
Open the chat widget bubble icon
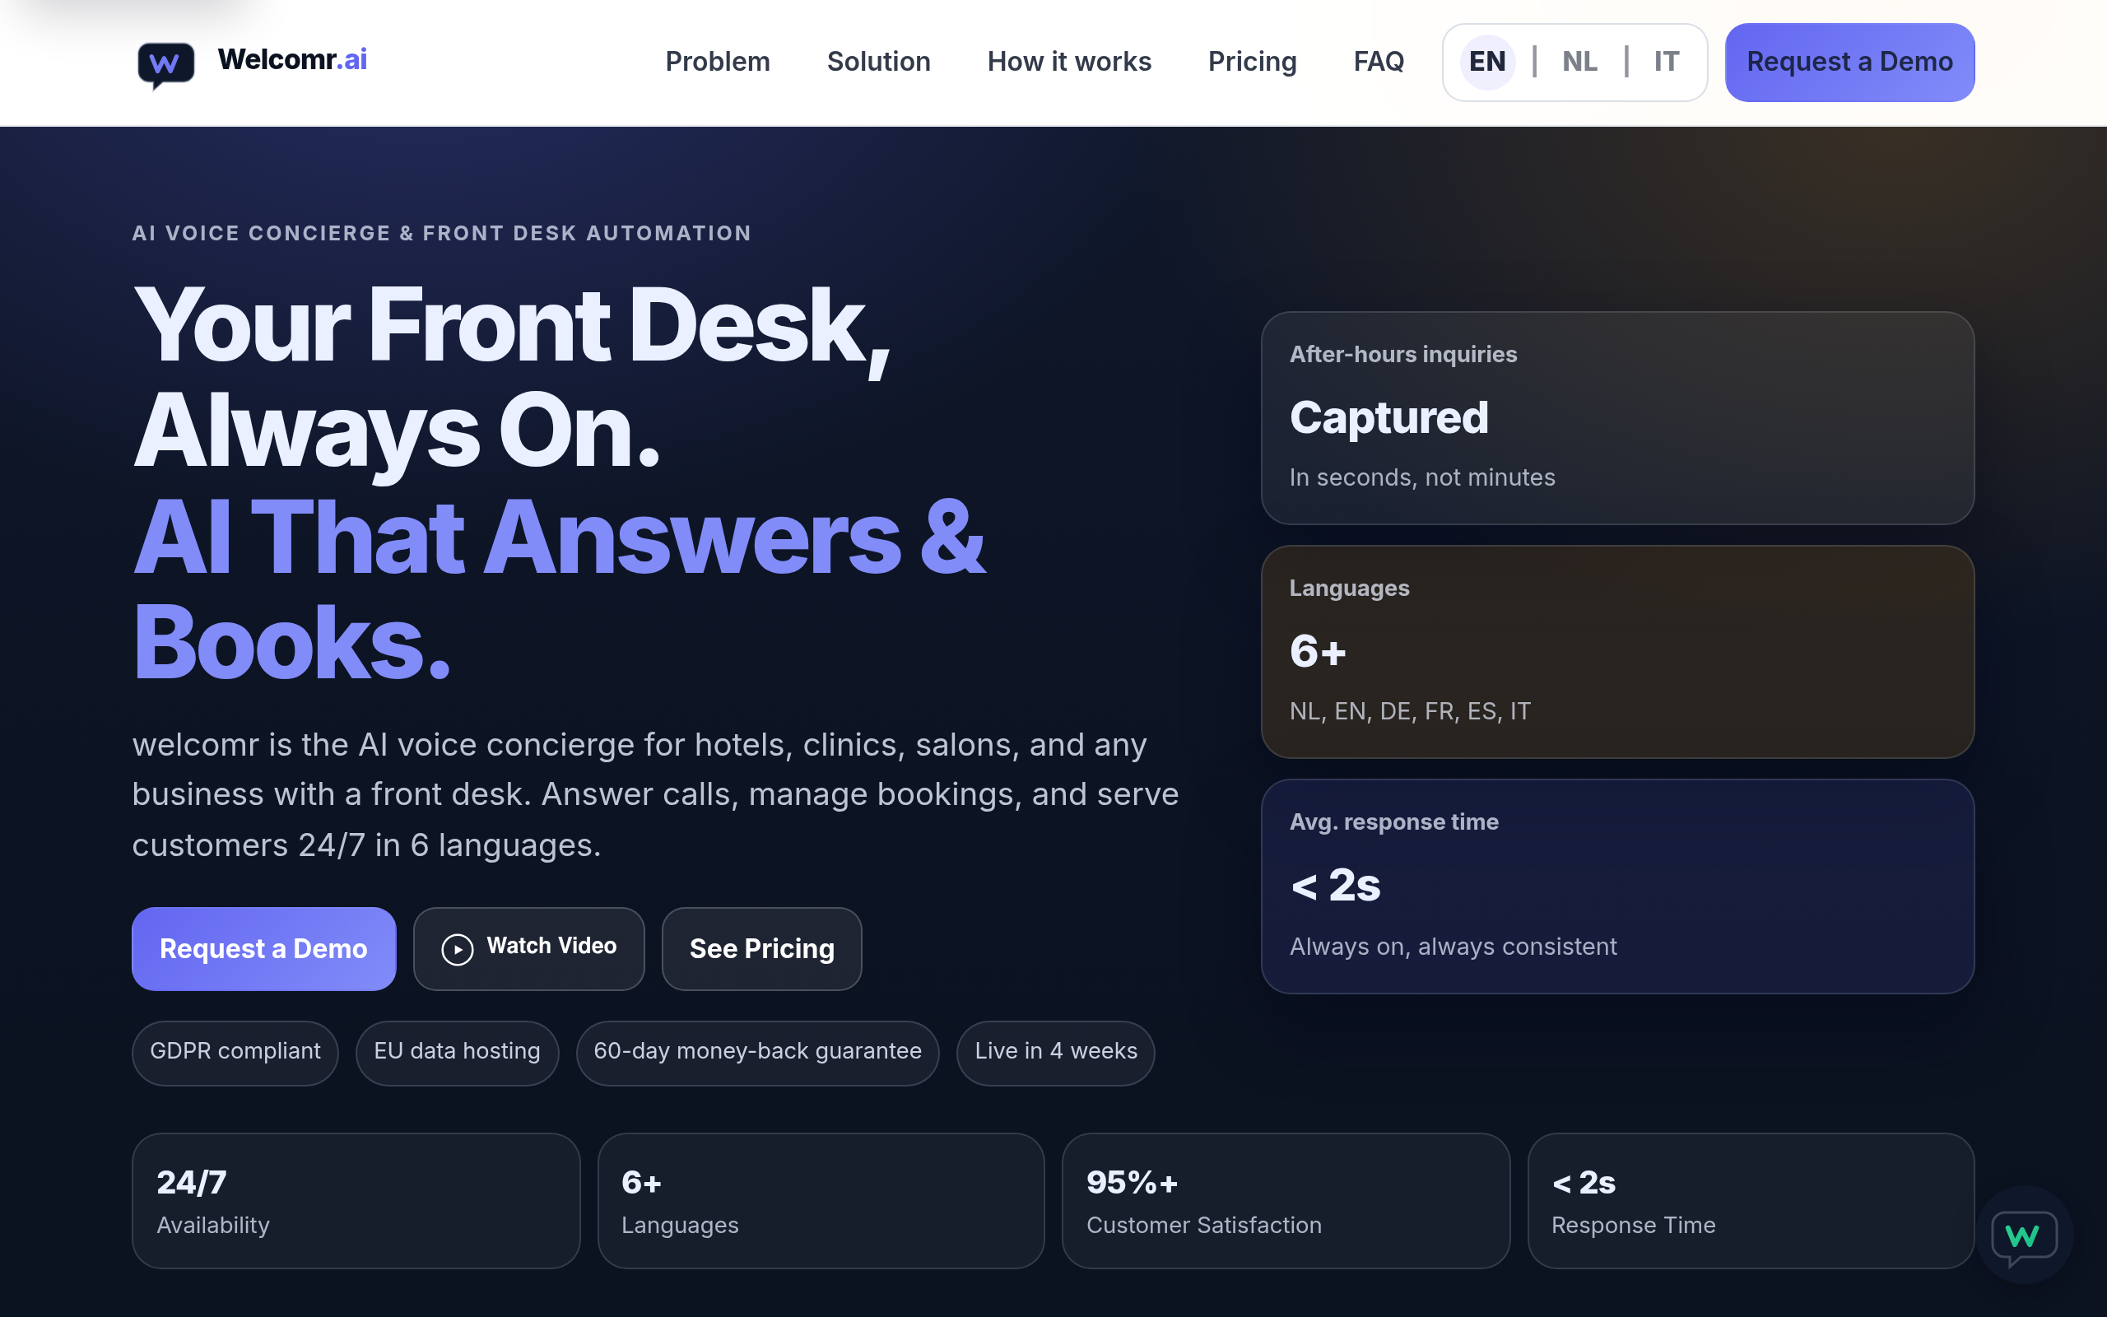[2023, 1236]
